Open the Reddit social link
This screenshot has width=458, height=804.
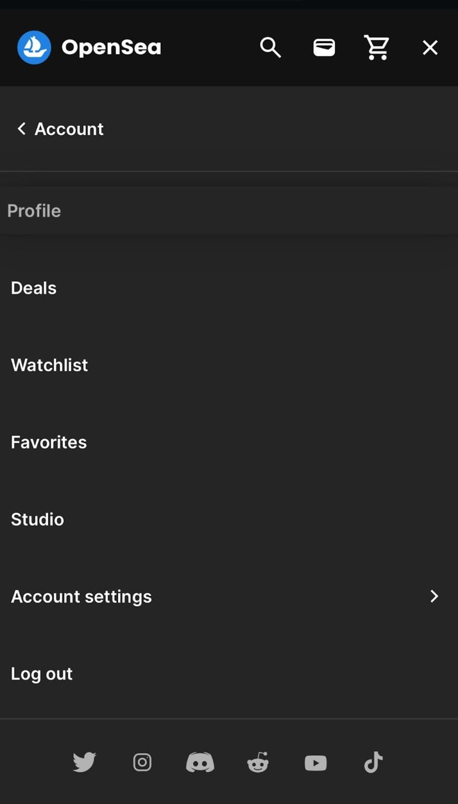[x=258, y=762]
